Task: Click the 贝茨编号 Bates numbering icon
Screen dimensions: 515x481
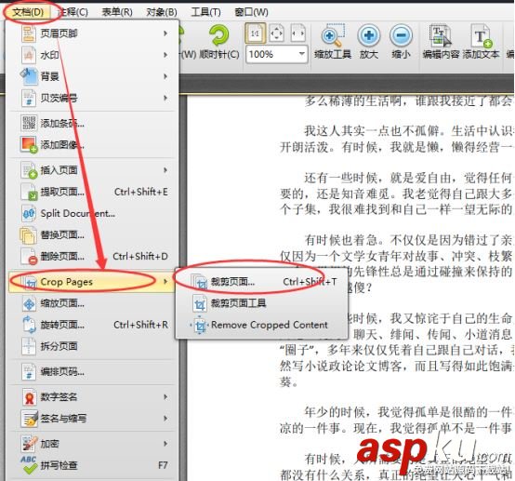Action: tap(29, 98)
